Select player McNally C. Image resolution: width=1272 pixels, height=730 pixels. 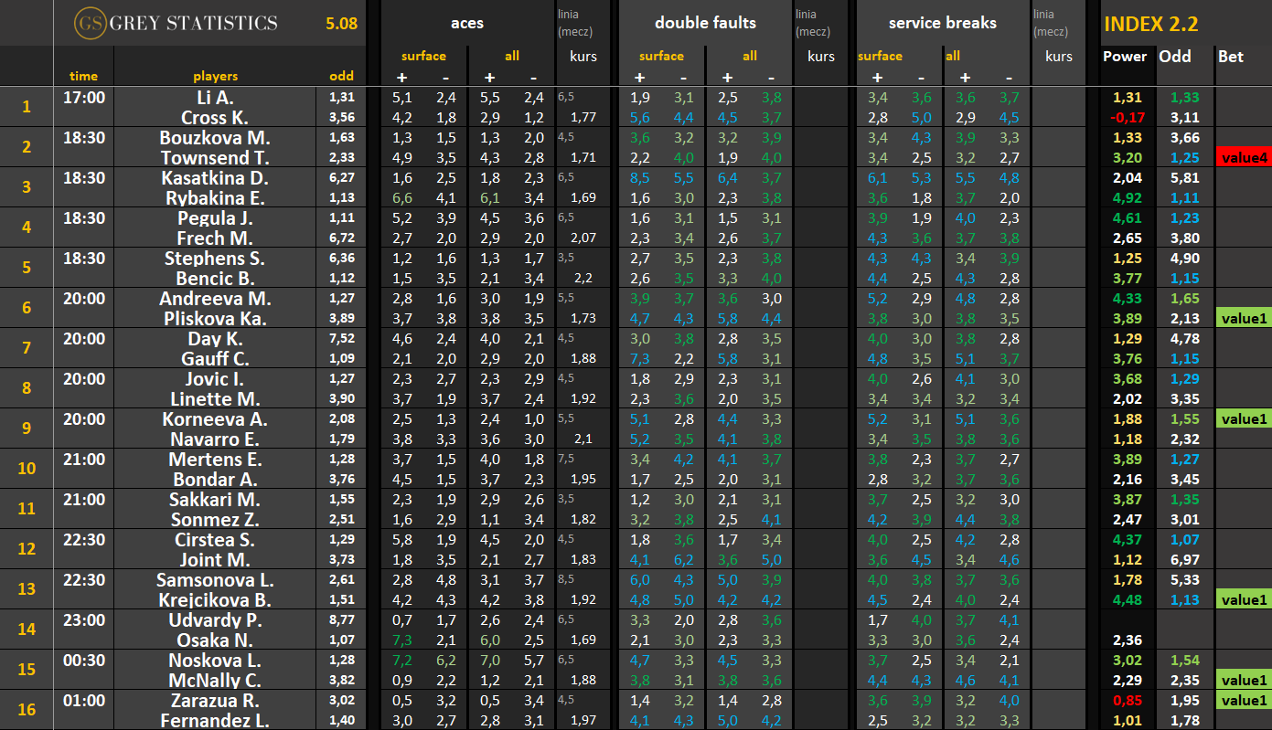215,680
